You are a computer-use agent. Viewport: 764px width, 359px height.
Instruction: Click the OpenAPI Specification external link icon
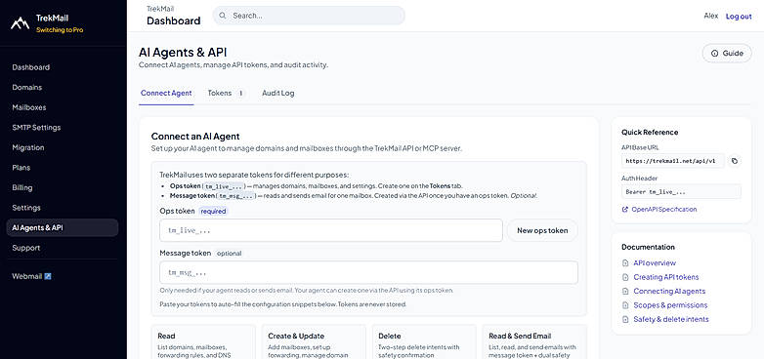click(x=624, y=209)
